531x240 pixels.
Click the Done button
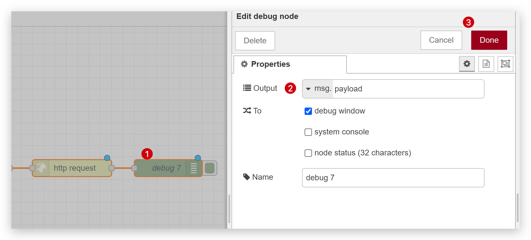tap(489, 40)
